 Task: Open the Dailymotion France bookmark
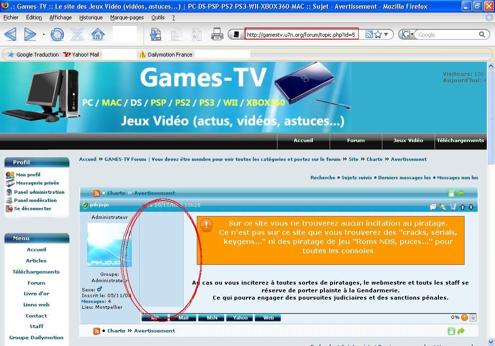point(166,55)
